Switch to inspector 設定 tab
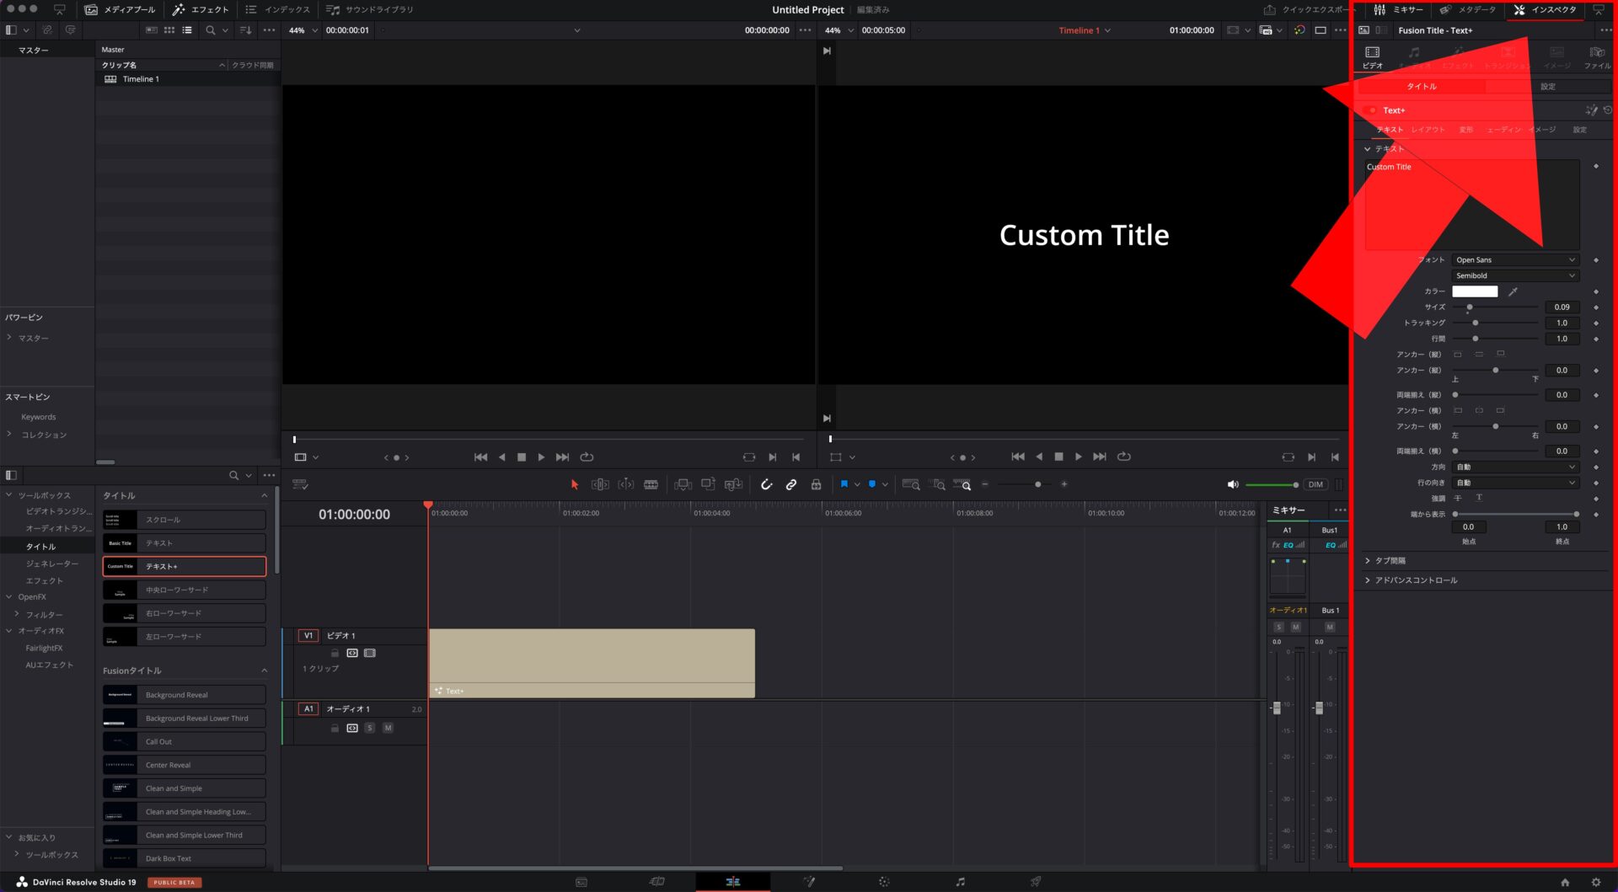The height and width of the screenshot is (892, 1618). 1548,87
